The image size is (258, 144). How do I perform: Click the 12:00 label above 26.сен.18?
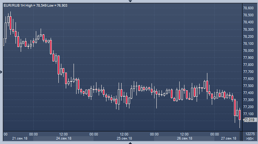pyautogui.click(x=184, y=134)
